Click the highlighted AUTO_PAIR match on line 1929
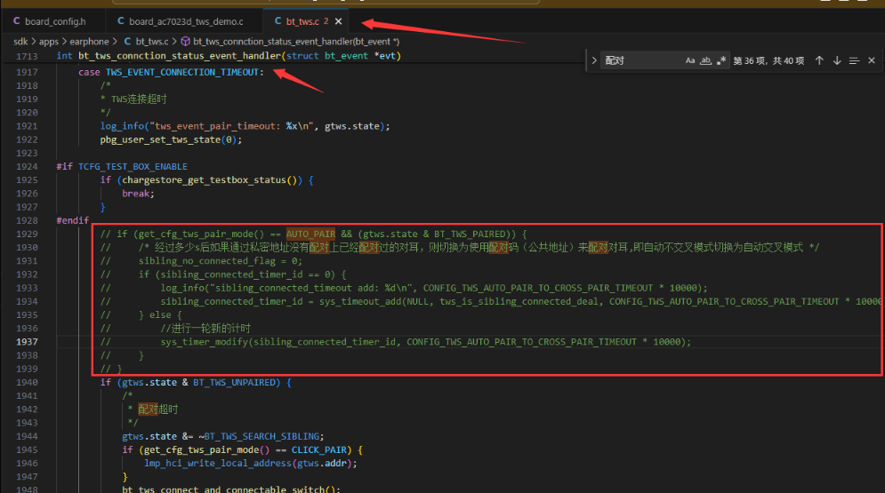Viewport: 885px width, 493px height. pyautogui.click(x=310, y=234)
